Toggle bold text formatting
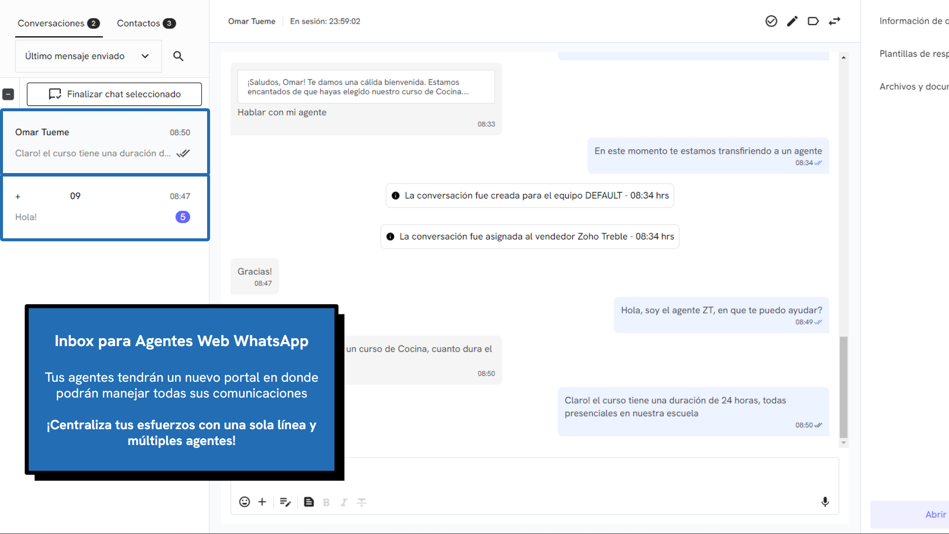Screen dimensions: 949x534 [x=326, y=502]
